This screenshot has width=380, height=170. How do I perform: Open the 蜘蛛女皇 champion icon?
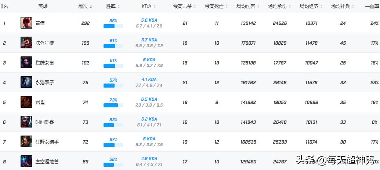pyautogui.click(x=26, y=63)
